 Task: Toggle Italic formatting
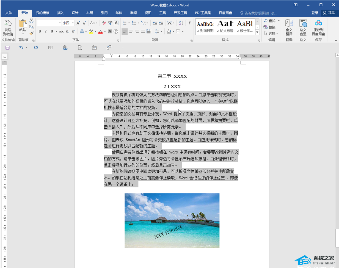coord(46,32)
